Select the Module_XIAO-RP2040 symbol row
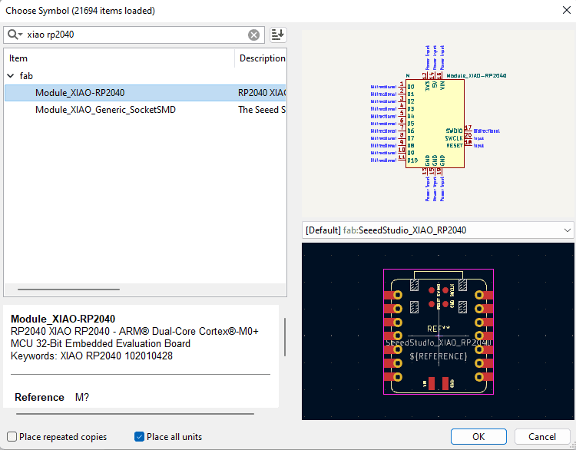 145,93
